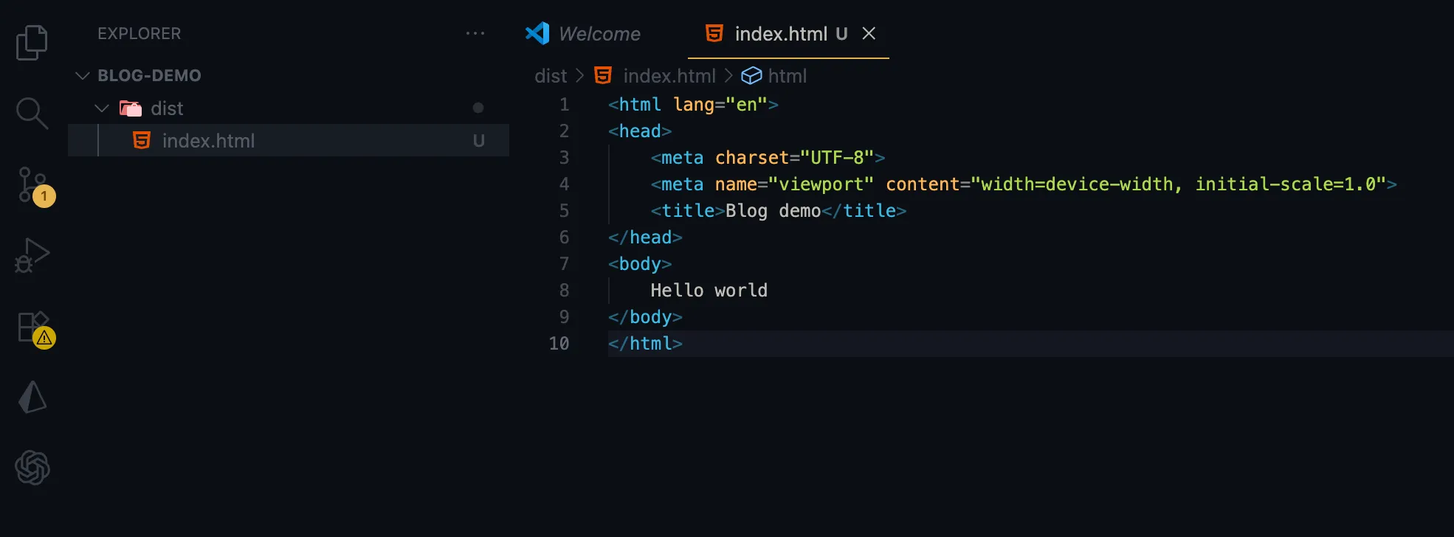Screen dimensions: 1454x537
Task: Click the untracked U badge on index.html row
Action: (x=479, y=140)
